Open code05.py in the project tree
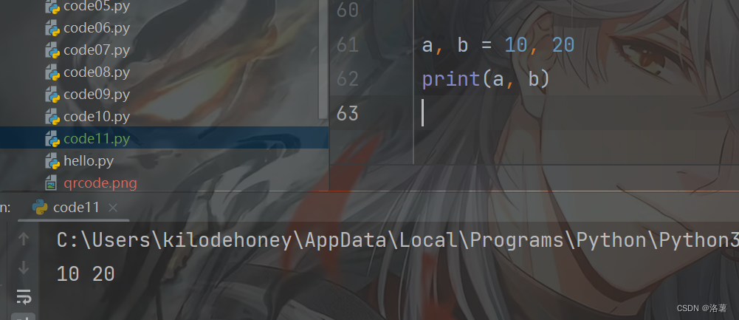Image resolution: width=739 pixels, height=320 pixels. [x=97, y=6]
